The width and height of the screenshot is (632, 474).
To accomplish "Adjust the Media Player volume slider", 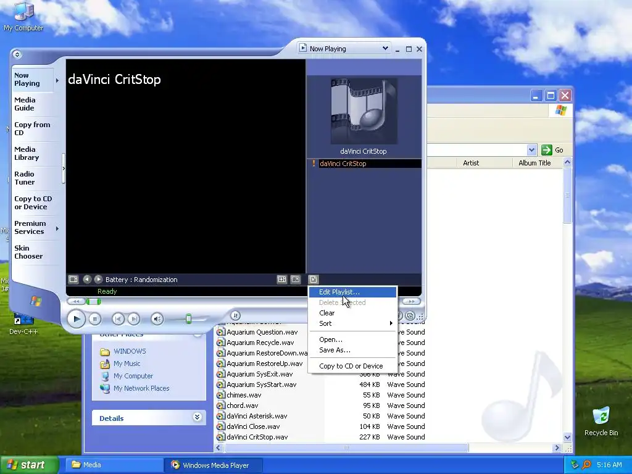I will [188, 319].
